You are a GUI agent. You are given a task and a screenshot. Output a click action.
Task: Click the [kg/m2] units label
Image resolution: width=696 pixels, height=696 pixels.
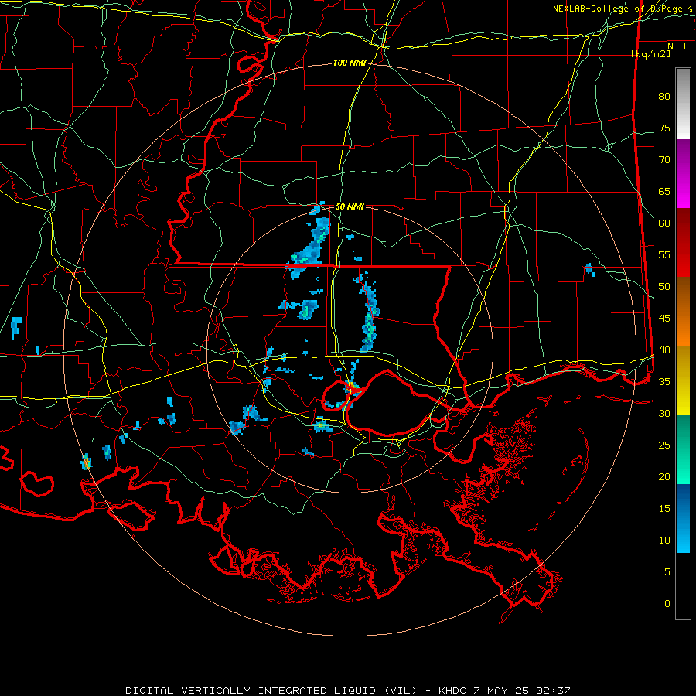[651, 54]
